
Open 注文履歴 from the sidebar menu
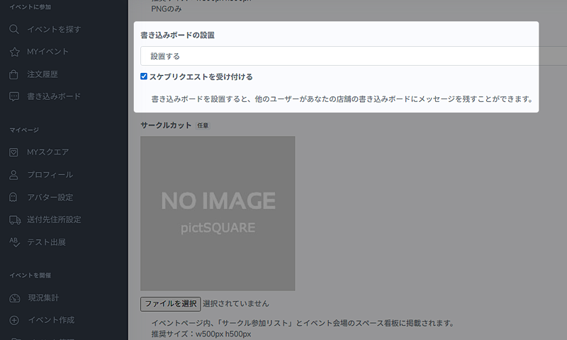click(43, 74)
